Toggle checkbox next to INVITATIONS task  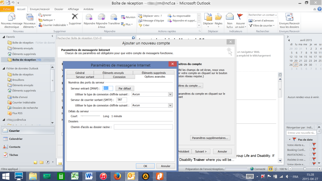(x=310, y=155)
